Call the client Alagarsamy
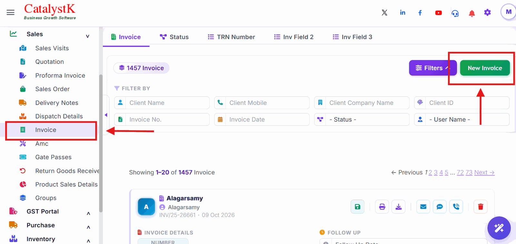 click(456, 207)
